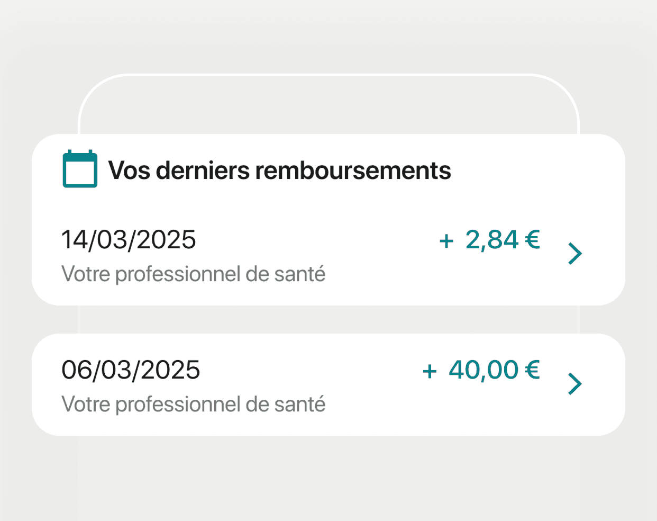Image resolution: width=657 pixels, height=521 pixels.
Task: Select the + 2,84 € amount
Action: pyautogui.click(x=489, y=240)
